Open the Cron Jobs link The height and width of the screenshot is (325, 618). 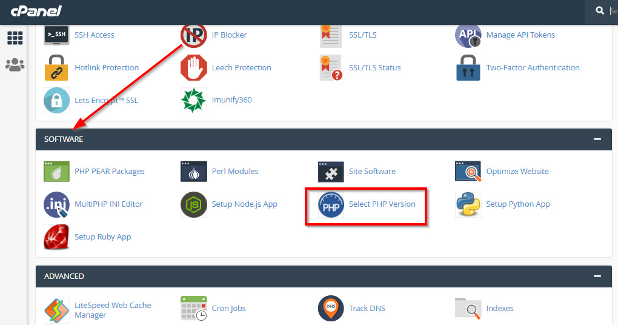click(228, 309)
